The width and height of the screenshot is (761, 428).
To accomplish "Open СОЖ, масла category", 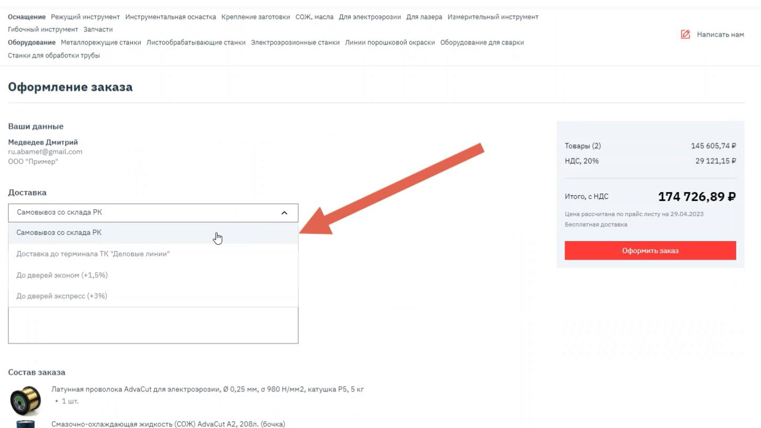I will (x=314, y=17).
